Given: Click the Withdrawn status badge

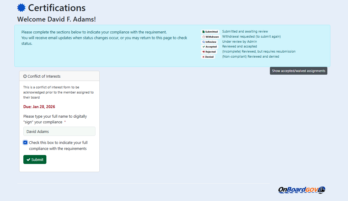Looking at the screenshot, I should 211,37.
